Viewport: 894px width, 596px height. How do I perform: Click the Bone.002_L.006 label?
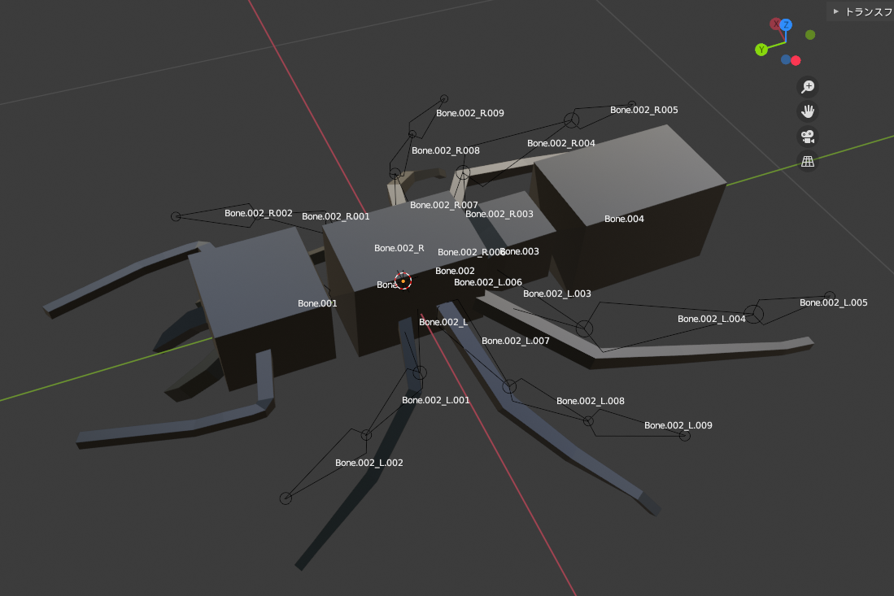click(487, 282)
